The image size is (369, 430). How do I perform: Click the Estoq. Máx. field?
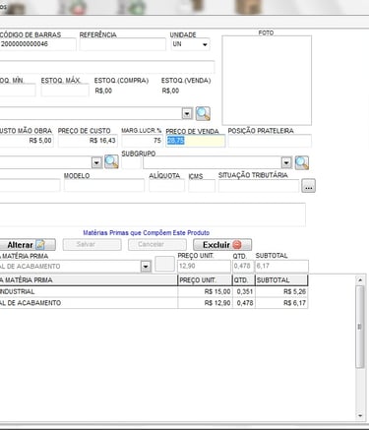(65, 90)
